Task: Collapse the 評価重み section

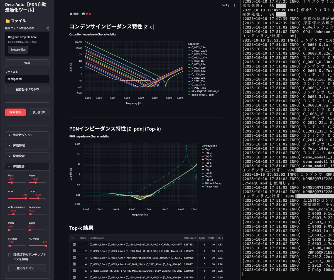Action: click(x=27, y=166)
